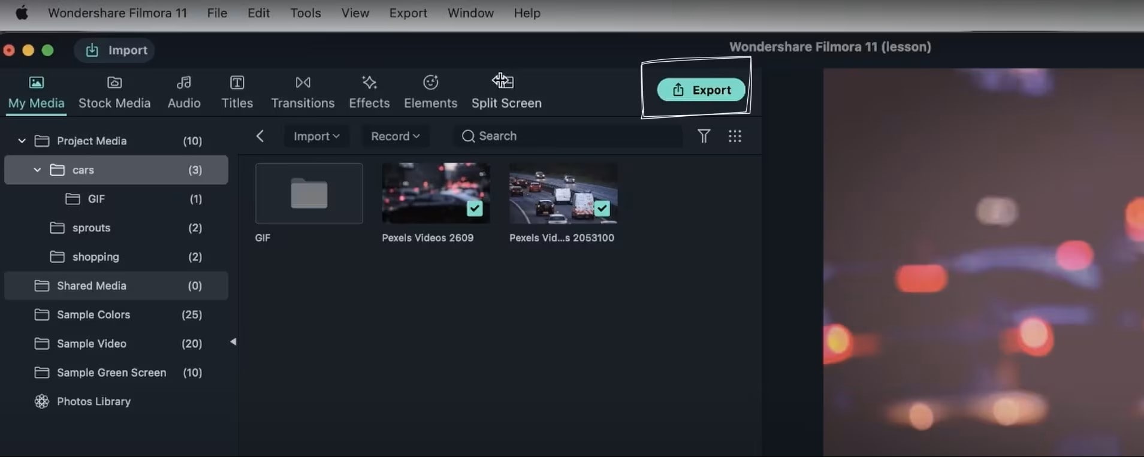Screen dimensions: 1144x457
Task: Click the GIF label under folder thumbnail
Action: coord(262,238)
